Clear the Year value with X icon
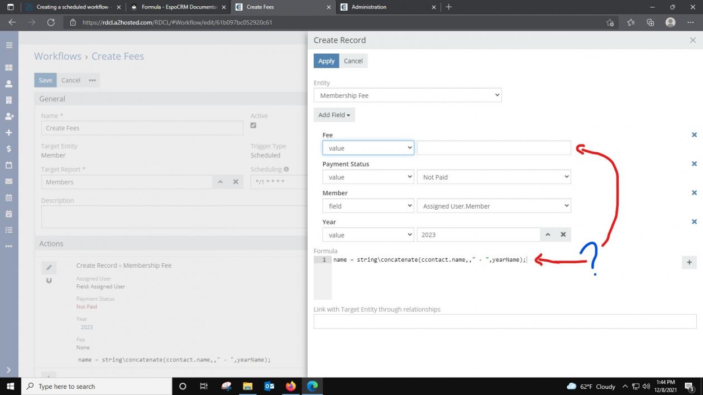The image size is (703, 395). click(563, 235)
